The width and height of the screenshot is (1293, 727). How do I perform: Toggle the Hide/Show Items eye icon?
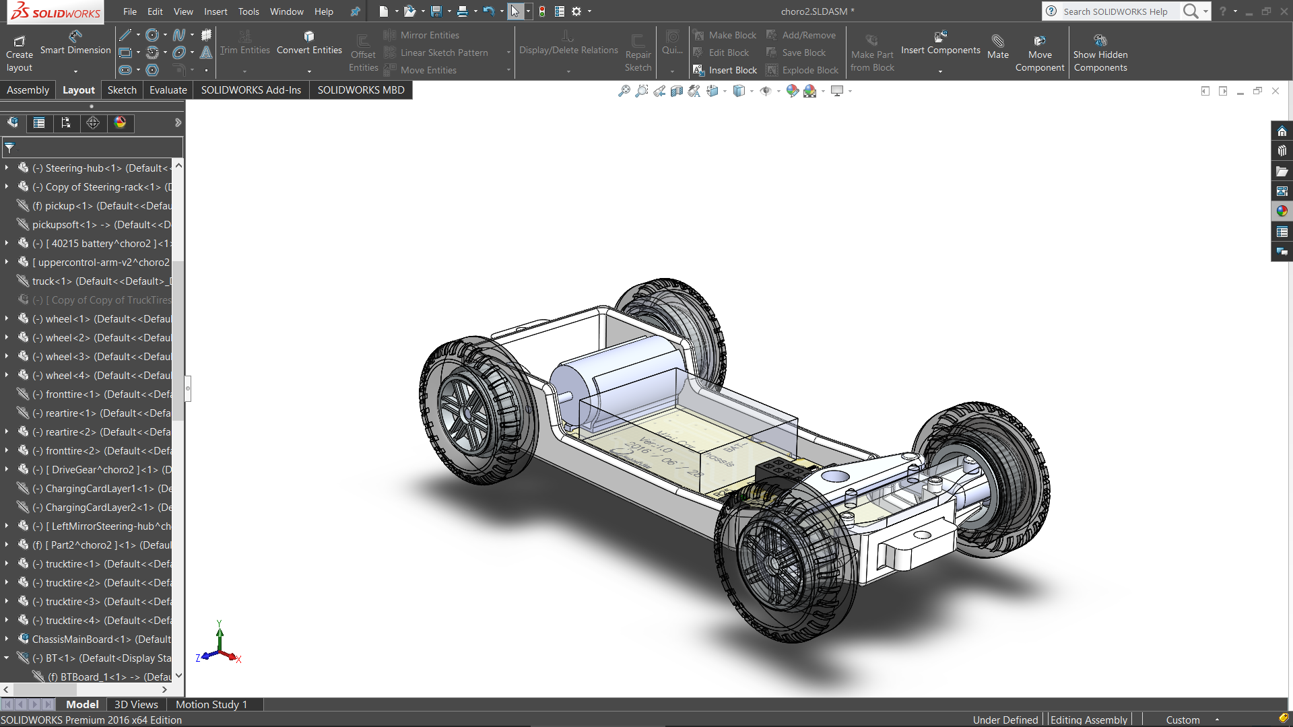[x=766, y=91]
